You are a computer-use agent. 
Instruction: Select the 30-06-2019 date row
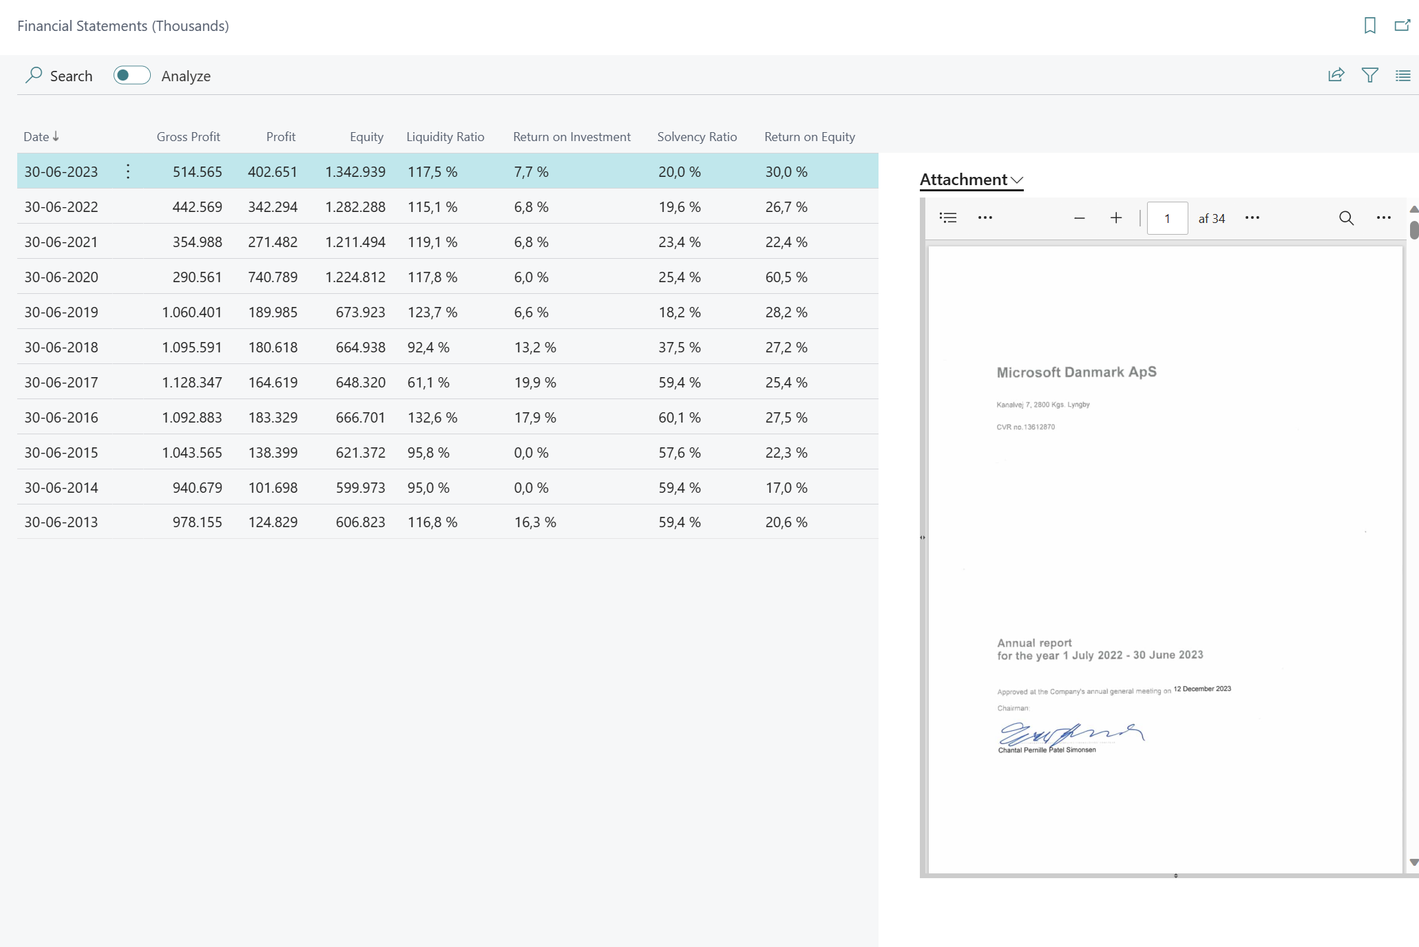pos(448,312)
